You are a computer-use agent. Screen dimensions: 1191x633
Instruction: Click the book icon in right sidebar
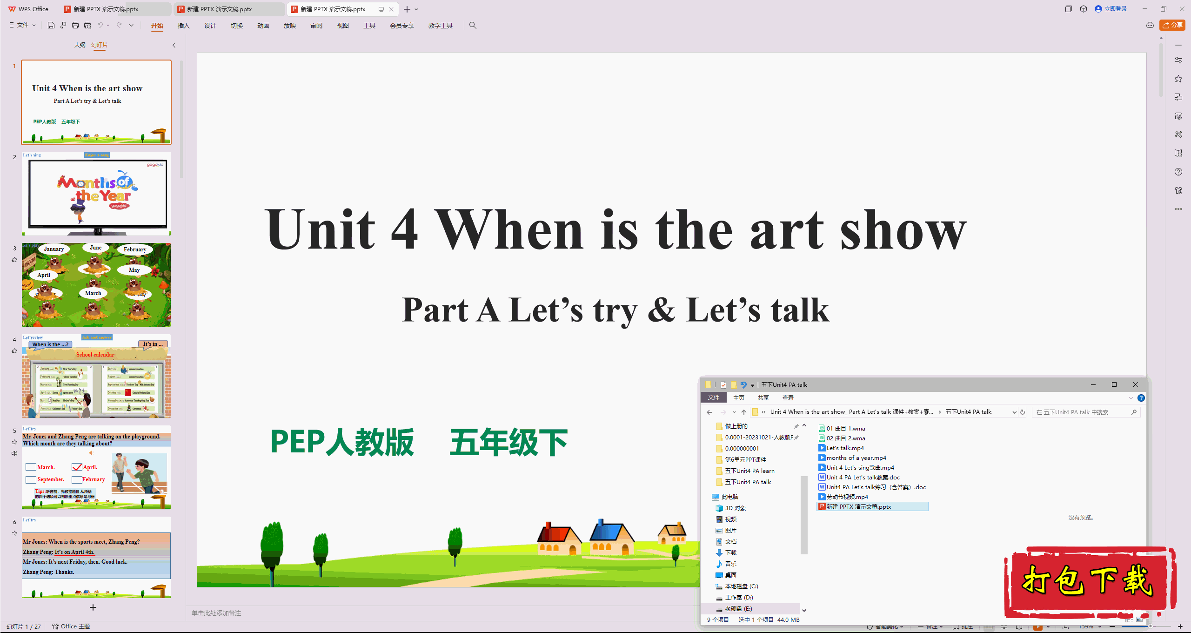(x=1178, y=153)
